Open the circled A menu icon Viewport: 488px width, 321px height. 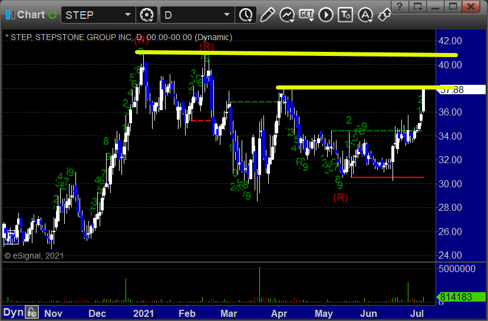(x=365, y=15)
